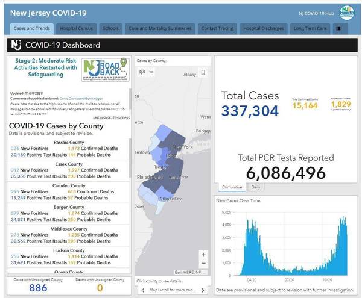The width and height of the screenshot is (362, 298).
Task: Select Essex County in the list
Action: click(x=67, y=164)
